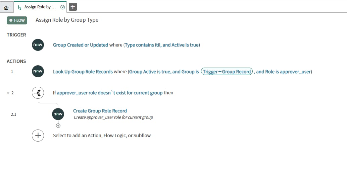Switch to the Assign Role flow tab
The height and width of the screenshot is (171, 347).
[x=40, y=7]
